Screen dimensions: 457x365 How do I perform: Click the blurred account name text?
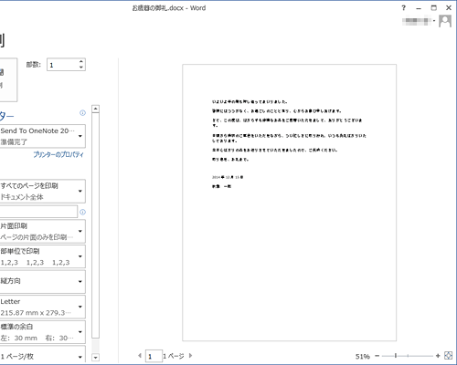(x=417, y=21)
